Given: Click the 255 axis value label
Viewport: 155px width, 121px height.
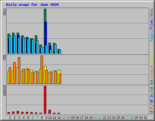Looking at the screenshot, I should coord(5,57).
